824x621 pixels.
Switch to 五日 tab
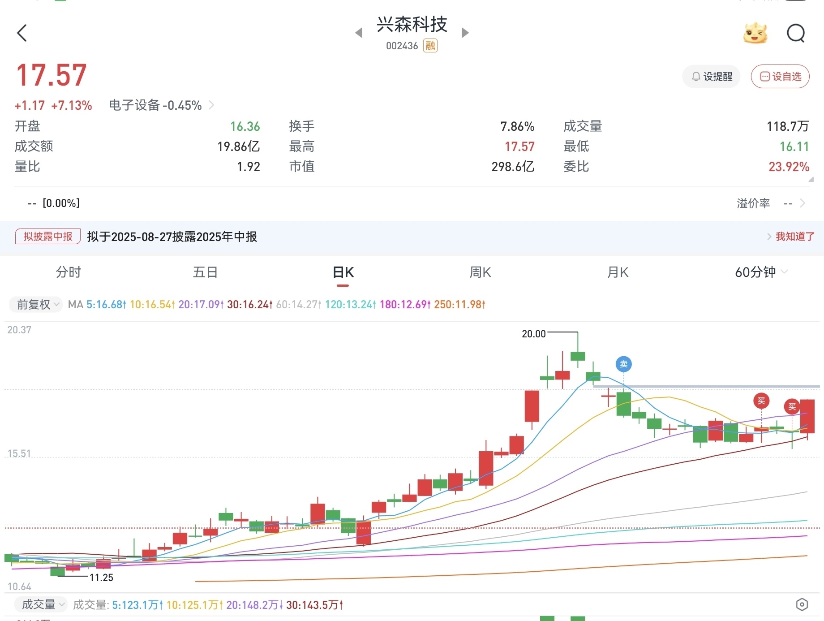206,272
